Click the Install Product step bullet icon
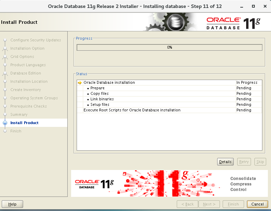 pos(5,123)
